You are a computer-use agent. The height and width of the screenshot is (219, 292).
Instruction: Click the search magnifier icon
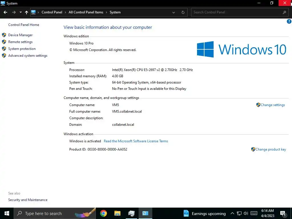pyautogui.click(x=284, y=12)
